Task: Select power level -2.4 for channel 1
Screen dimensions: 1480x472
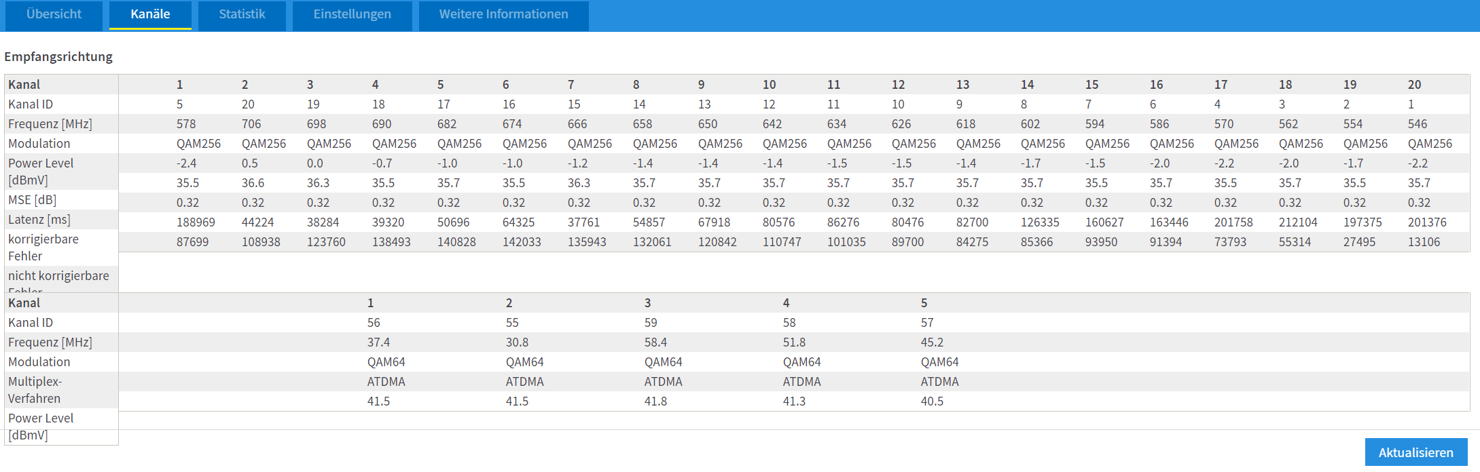Action: (187, 163)
